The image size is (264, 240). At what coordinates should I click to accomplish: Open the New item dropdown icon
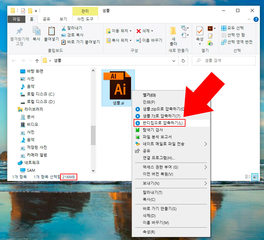click(185, 28)
